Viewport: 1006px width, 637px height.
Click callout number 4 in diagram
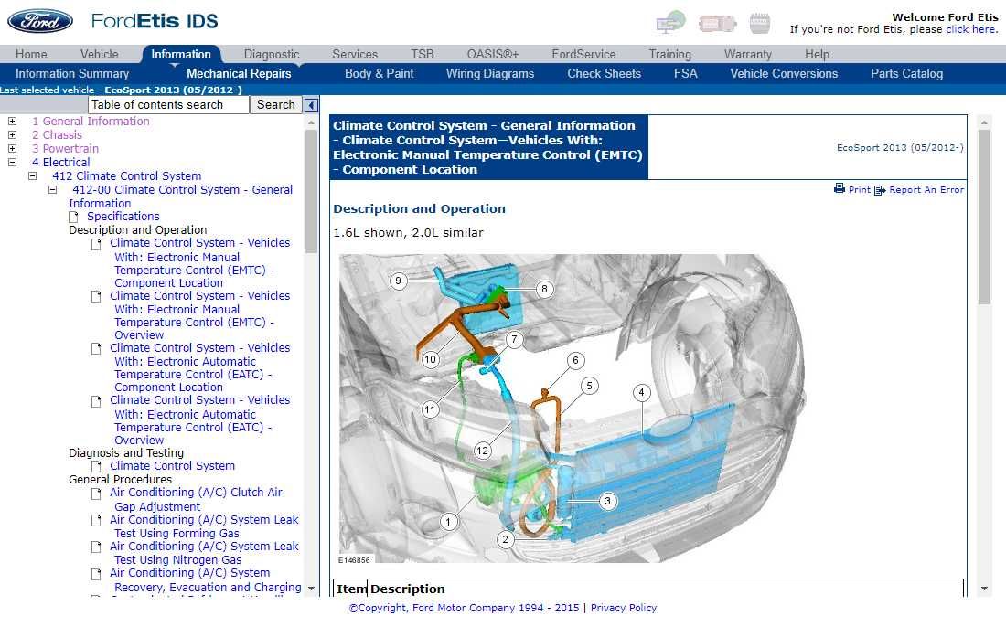[x=642, y=392]
